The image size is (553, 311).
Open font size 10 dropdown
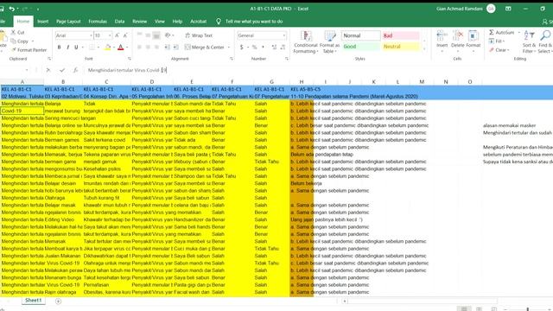[110, 35]
